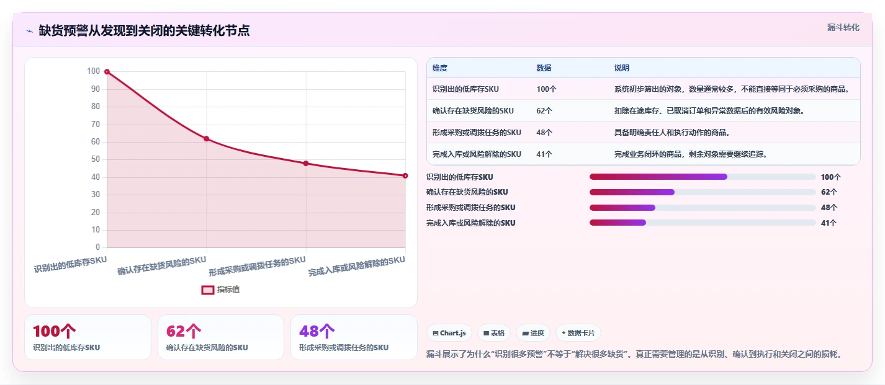885x385 pixels.
Task: Toggle the 指标值 legend swatch
Action: tap(208, 290)
